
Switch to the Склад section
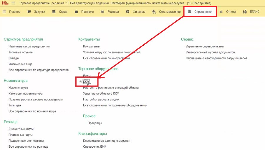point(63,12)
